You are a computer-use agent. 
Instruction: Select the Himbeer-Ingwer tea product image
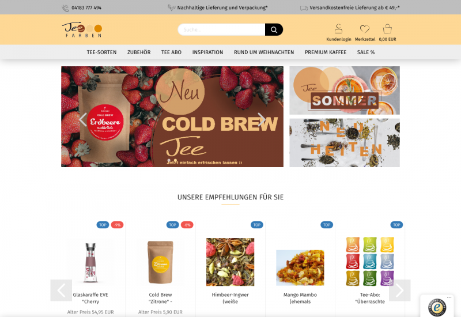click(230, 262)
